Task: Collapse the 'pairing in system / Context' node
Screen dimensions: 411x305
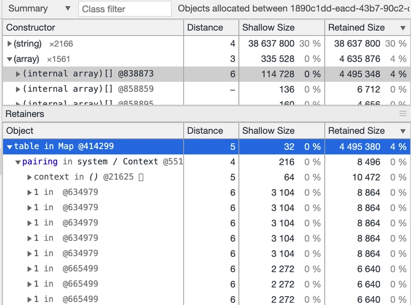Action: click(18, 162)
